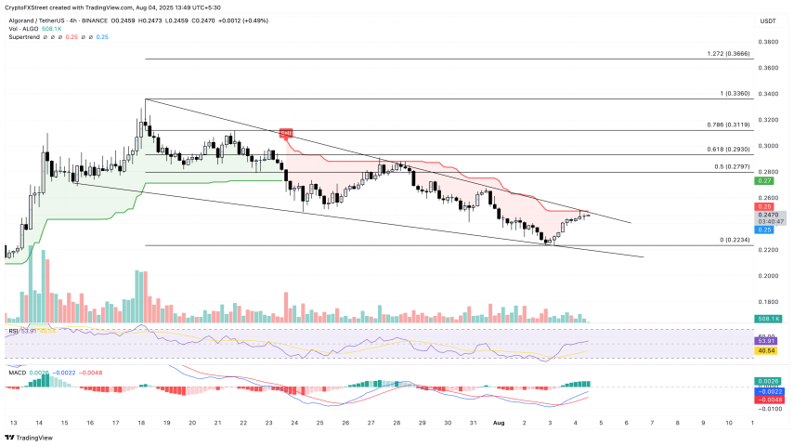Click the current price 0.2470 axis label
The height and width of the screenshot is (446, 794).
pyautogui.click(x=766, y=215)
